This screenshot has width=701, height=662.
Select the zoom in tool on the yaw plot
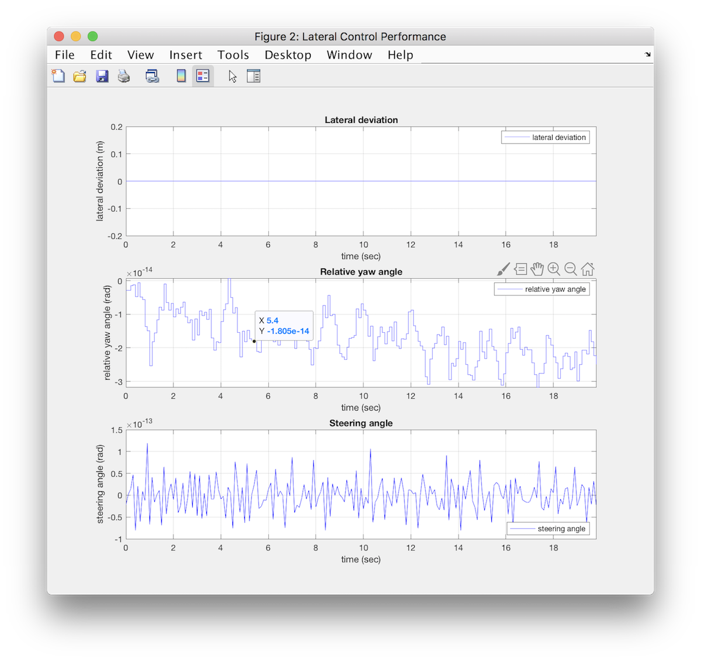click(554, 269)
